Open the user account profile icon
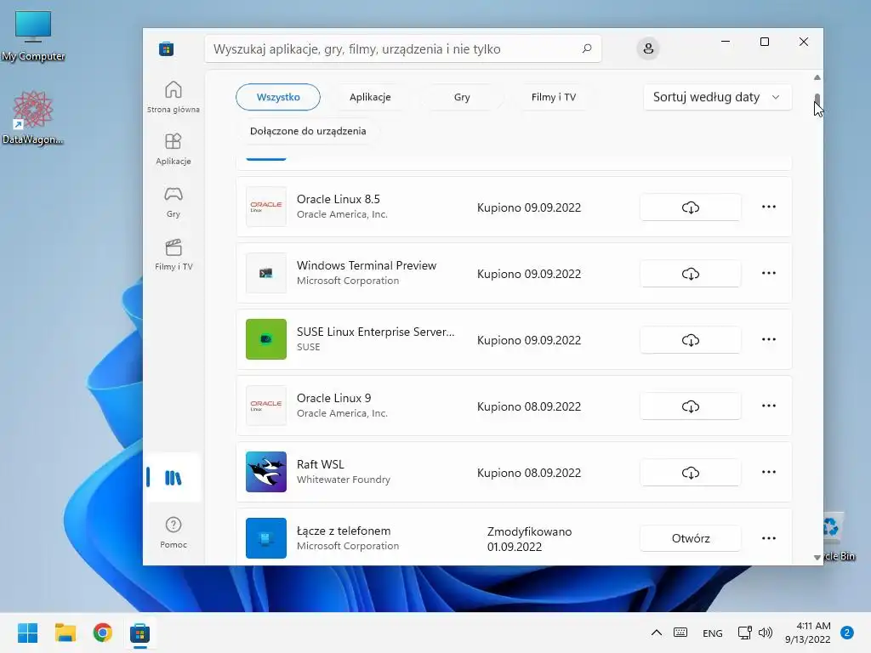The image size is (871, 653). click(x=647, y=48)
